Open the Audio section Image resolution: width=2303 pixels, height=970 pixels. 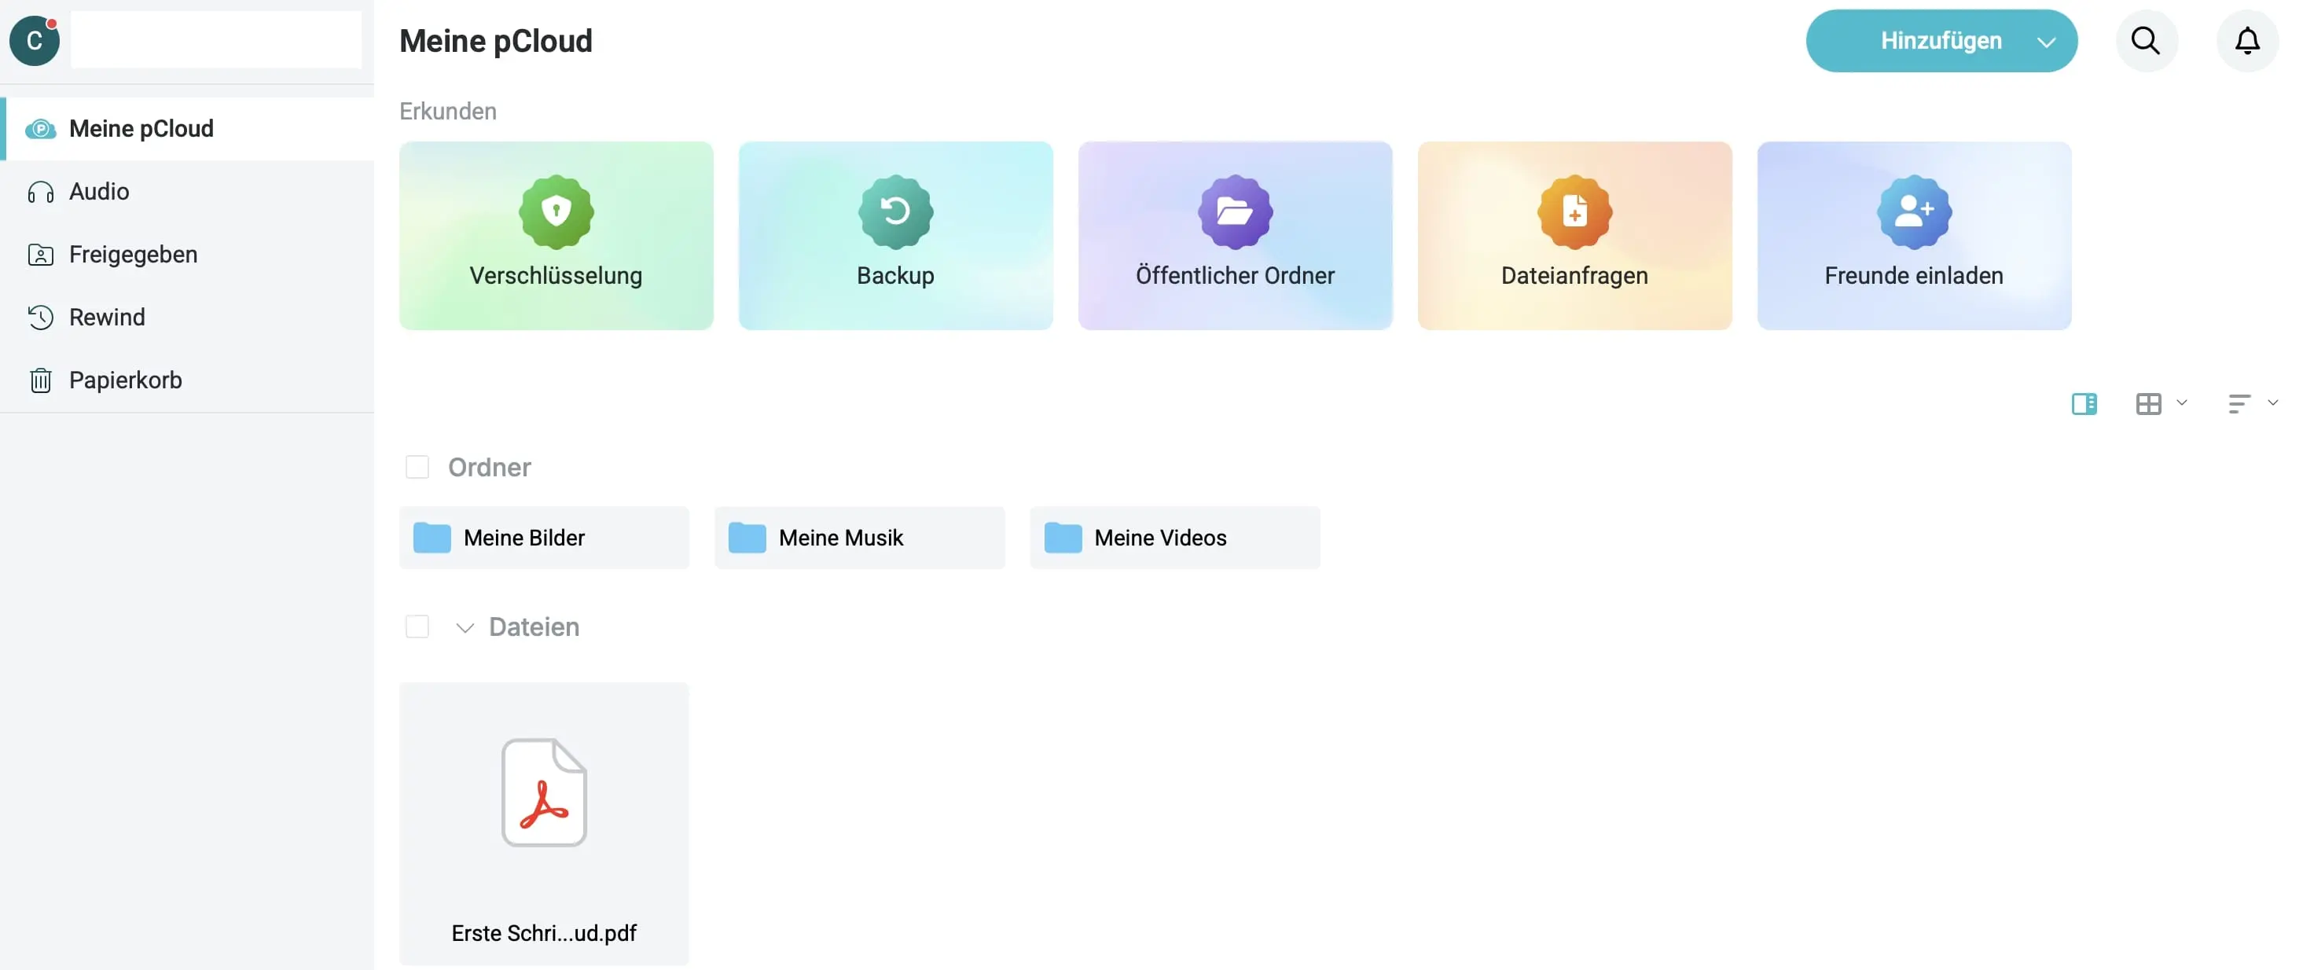pyautogui.click(x=187, y=191)
